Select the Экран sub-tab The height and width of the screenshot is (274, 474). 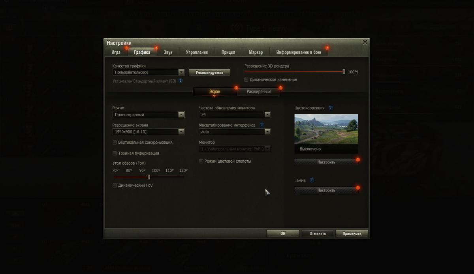[x=215, y=92]
